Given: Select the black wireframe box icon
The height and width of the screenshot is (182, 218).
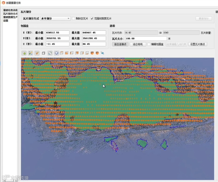Looking at the screenshot, I should point(44,53).
